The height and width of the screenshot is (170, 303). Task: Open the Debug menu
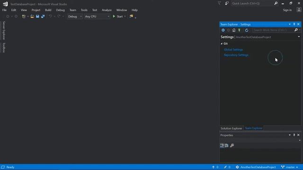(x=60, y=10)
